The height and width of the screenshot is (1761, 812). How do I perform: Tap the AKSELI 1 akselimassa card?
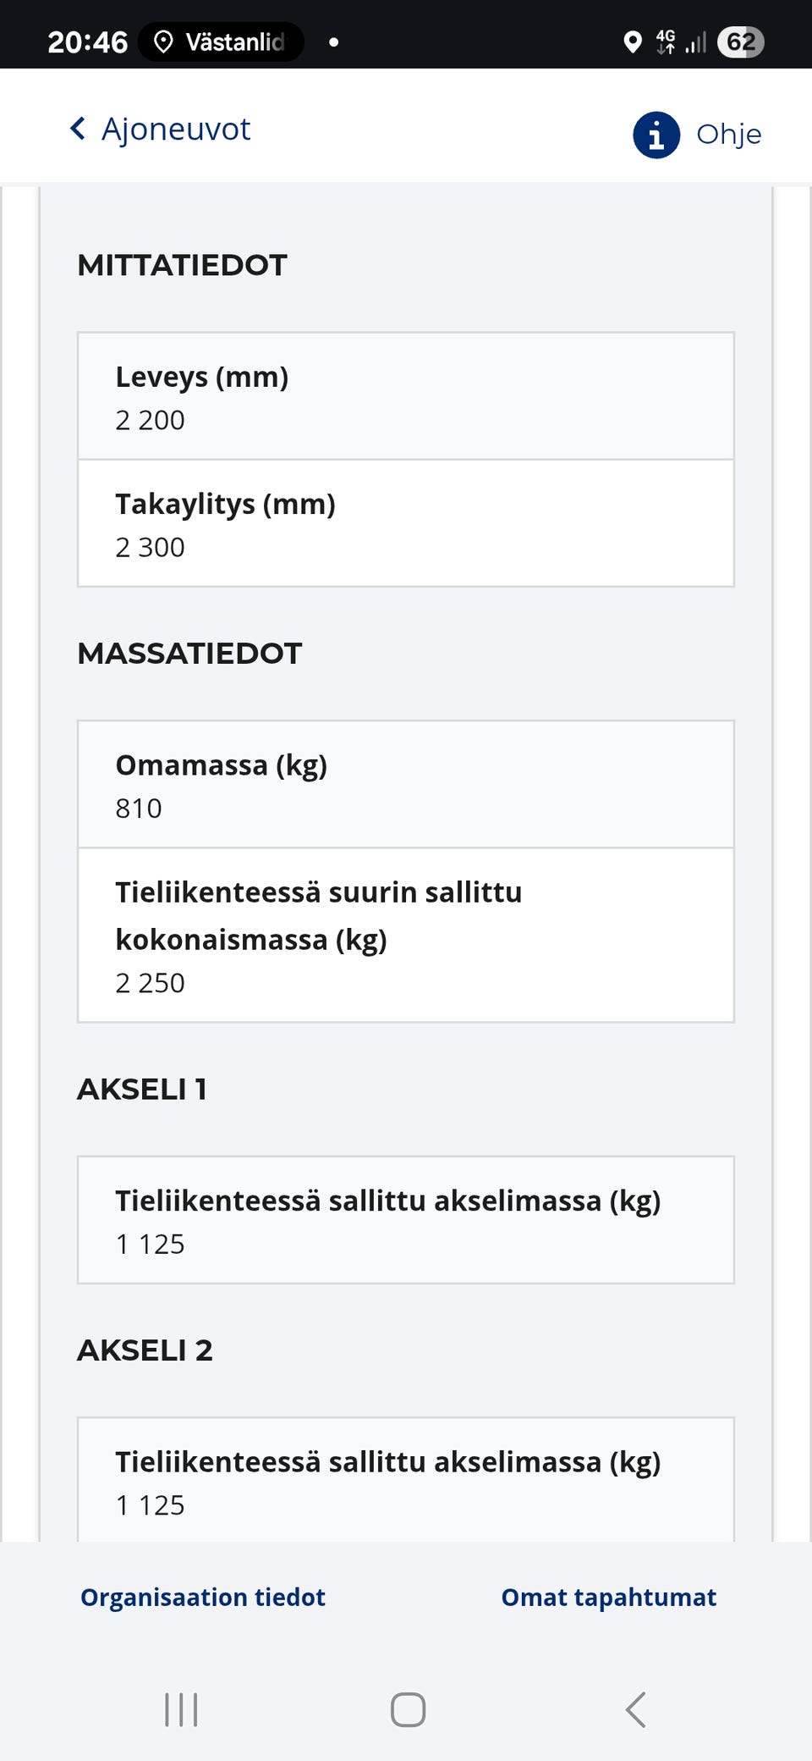tap(406, 1219)
